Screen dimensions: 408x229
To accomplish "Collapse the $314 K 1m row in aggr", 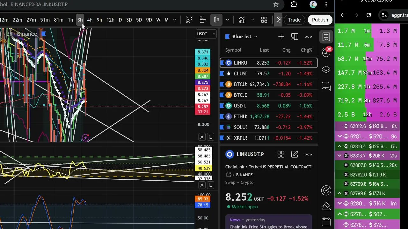I will pyautogui.click(x=339, y=204).
